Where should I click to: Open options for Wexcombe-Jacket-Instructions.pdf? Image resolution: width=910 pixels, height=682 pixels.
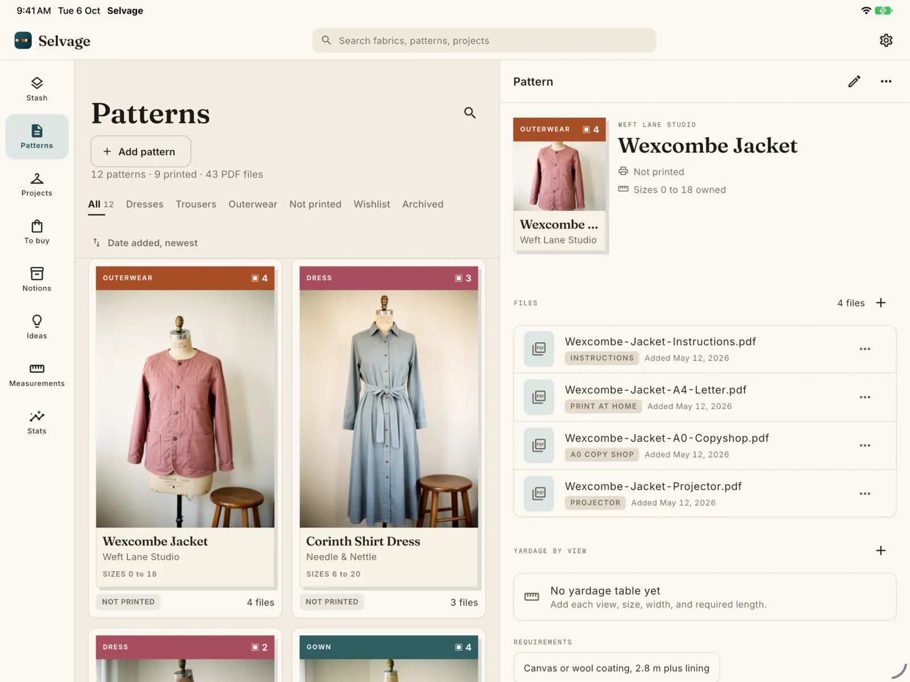click(864, 349)
